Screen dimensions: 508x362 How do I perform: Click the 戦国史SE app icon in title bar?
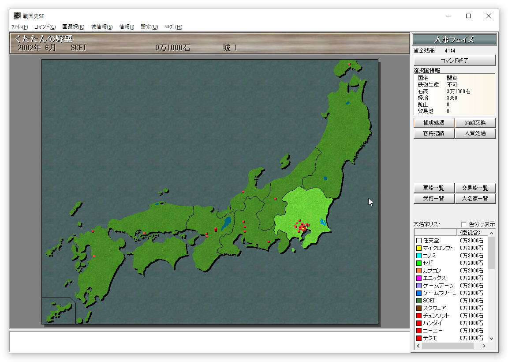[x=17, y=16]
